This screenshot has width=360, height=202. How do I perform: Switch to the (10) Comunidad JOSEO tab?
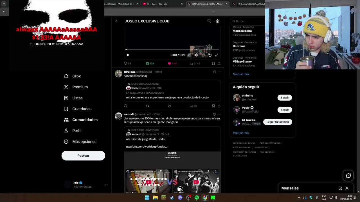tap(249, 4)
